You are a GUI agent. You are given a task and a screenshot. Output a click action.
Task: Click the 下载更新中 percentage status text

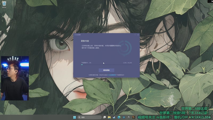point(86,63)
